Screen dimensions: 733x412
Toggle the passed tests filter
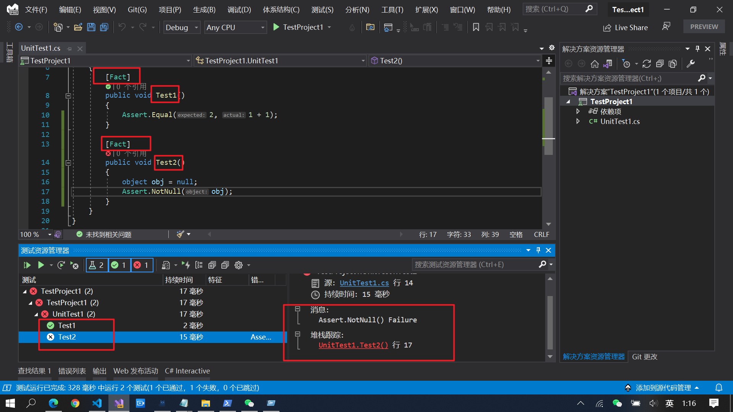tap(119, 265)
